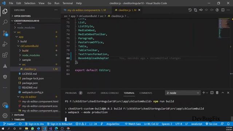Switch to the Output panel tab
Image resolution: width=233 pixels, height=131 pixels.
[91, 93]
